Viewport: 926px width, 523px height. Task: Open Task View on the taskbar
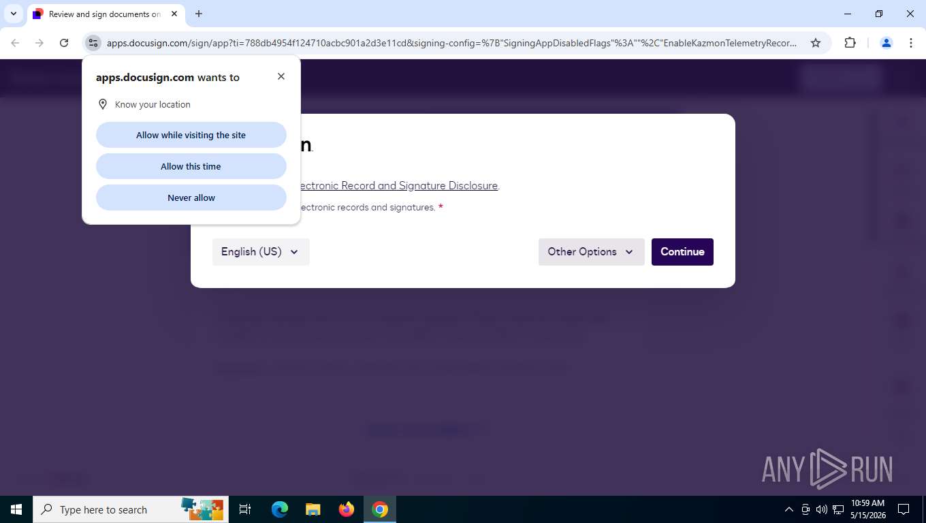(x=245, y=509)
